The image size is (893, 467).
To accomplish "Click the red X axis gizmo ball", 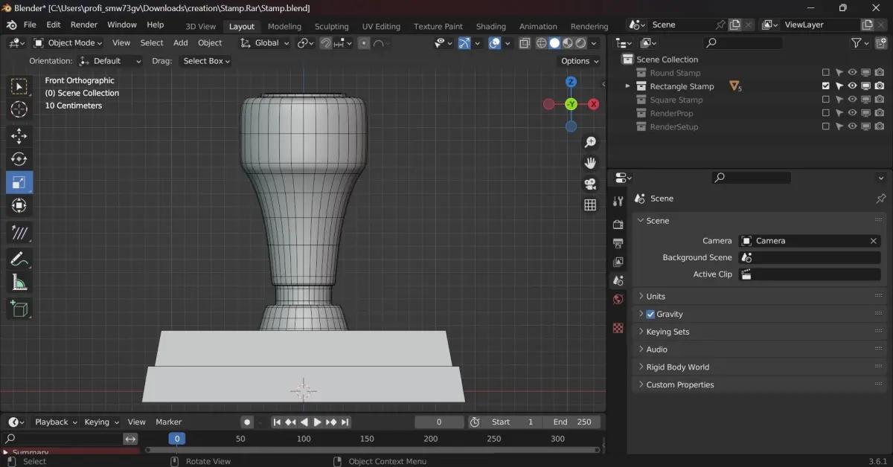I will click(593, 104).
